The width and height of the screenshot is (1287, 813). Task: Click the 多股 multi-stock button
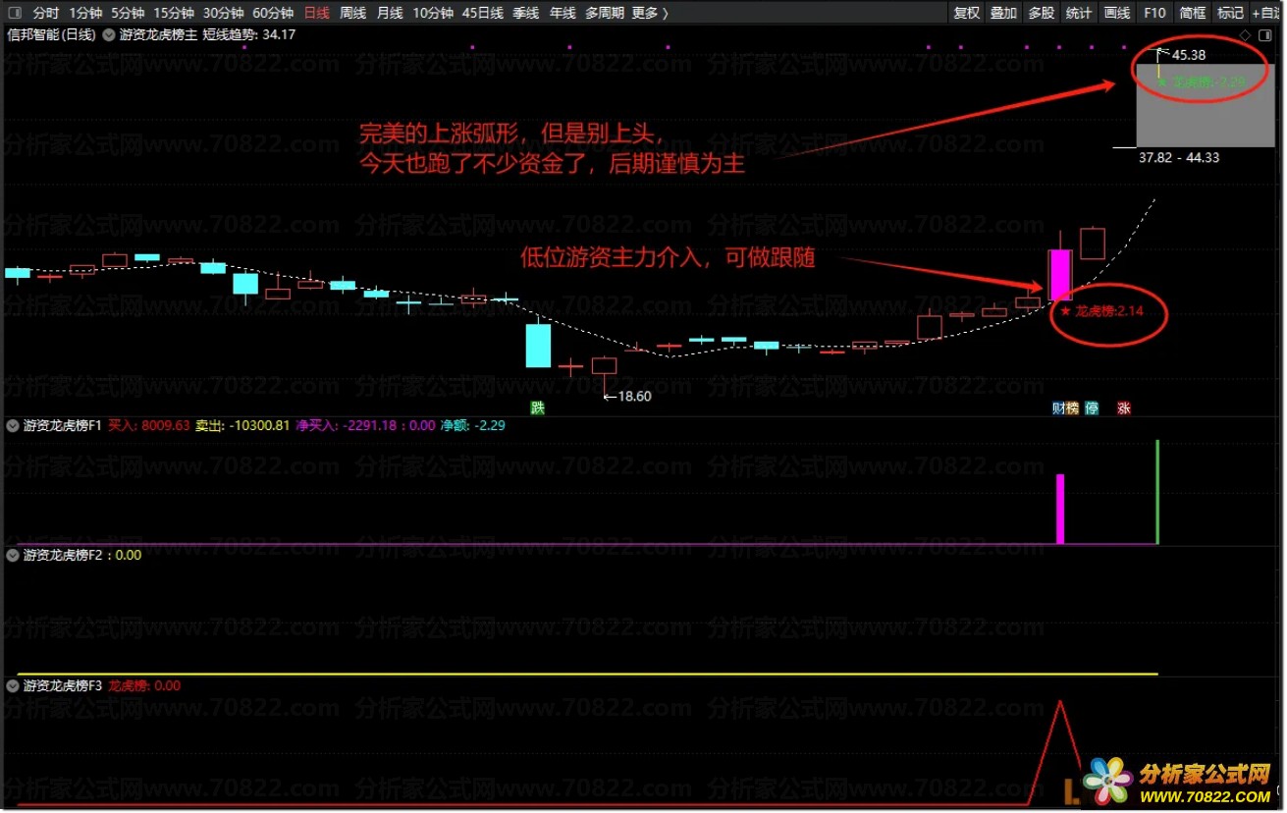1042,13
